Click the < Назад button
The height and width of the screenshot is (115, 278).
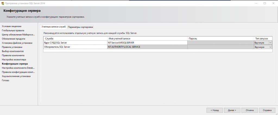[x=214, y=110]
